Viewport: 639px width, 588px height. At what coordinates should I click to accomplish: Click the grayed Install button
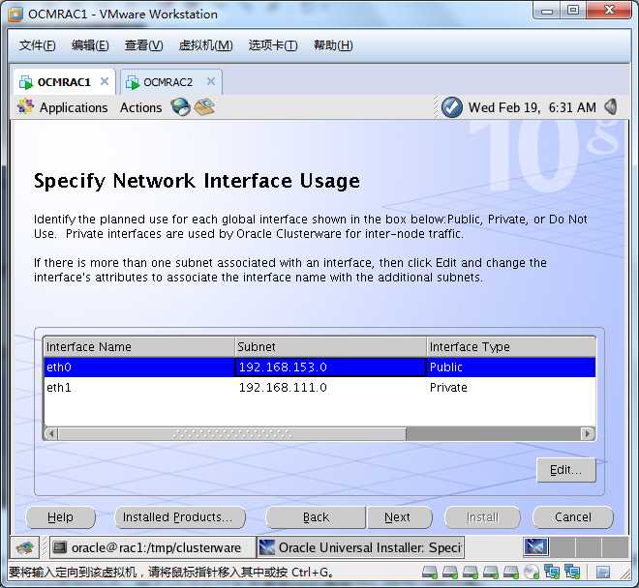click(x=482, y=517)
